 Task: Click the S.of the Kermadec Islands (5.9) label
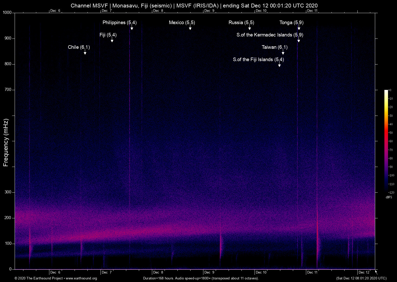coord(270,35)
